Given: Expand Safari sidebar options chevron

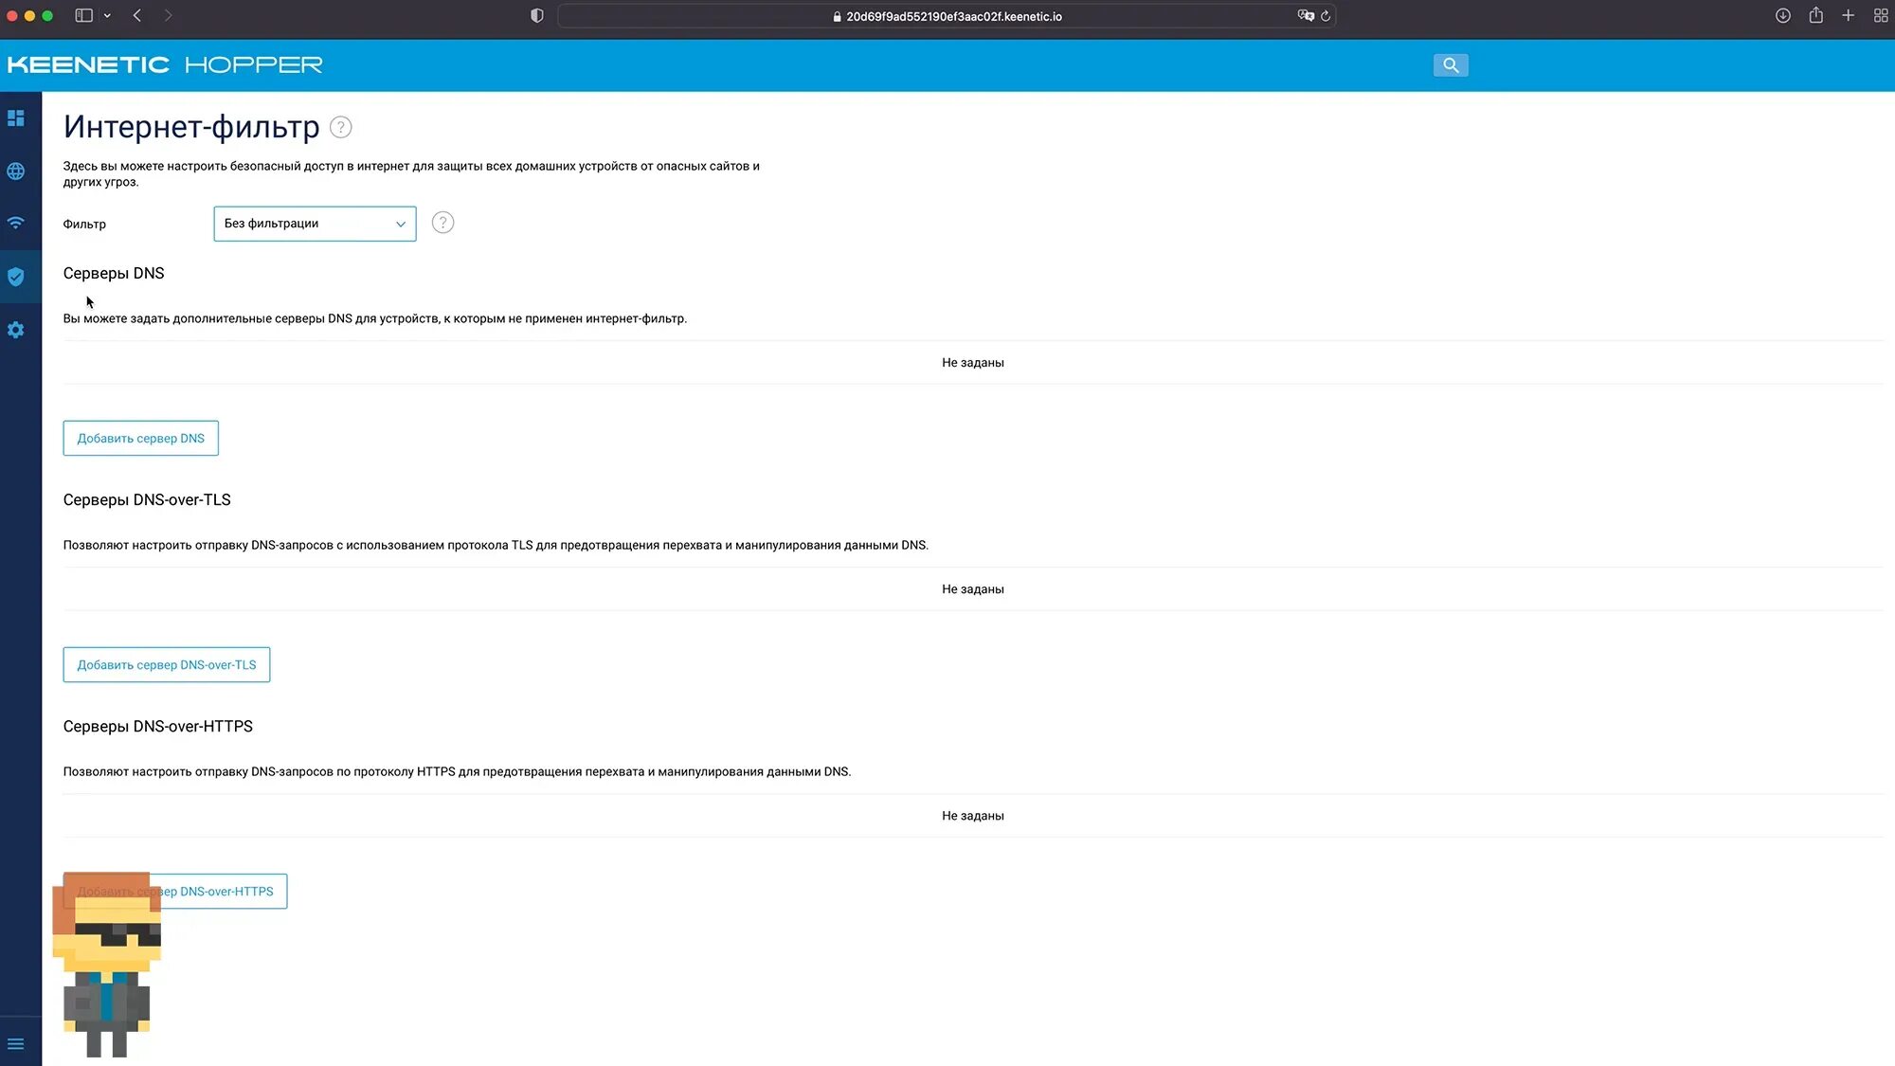Looking at the screenshot, I should pos(107,16).
